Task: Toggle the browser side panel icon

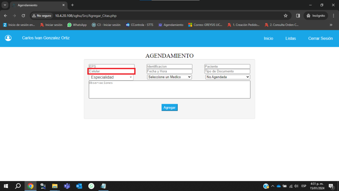Action: click(298, 16)
